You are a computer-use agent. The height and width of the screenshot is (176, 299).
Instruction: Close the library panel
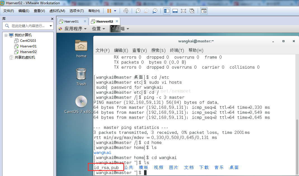tap(52, 19)
